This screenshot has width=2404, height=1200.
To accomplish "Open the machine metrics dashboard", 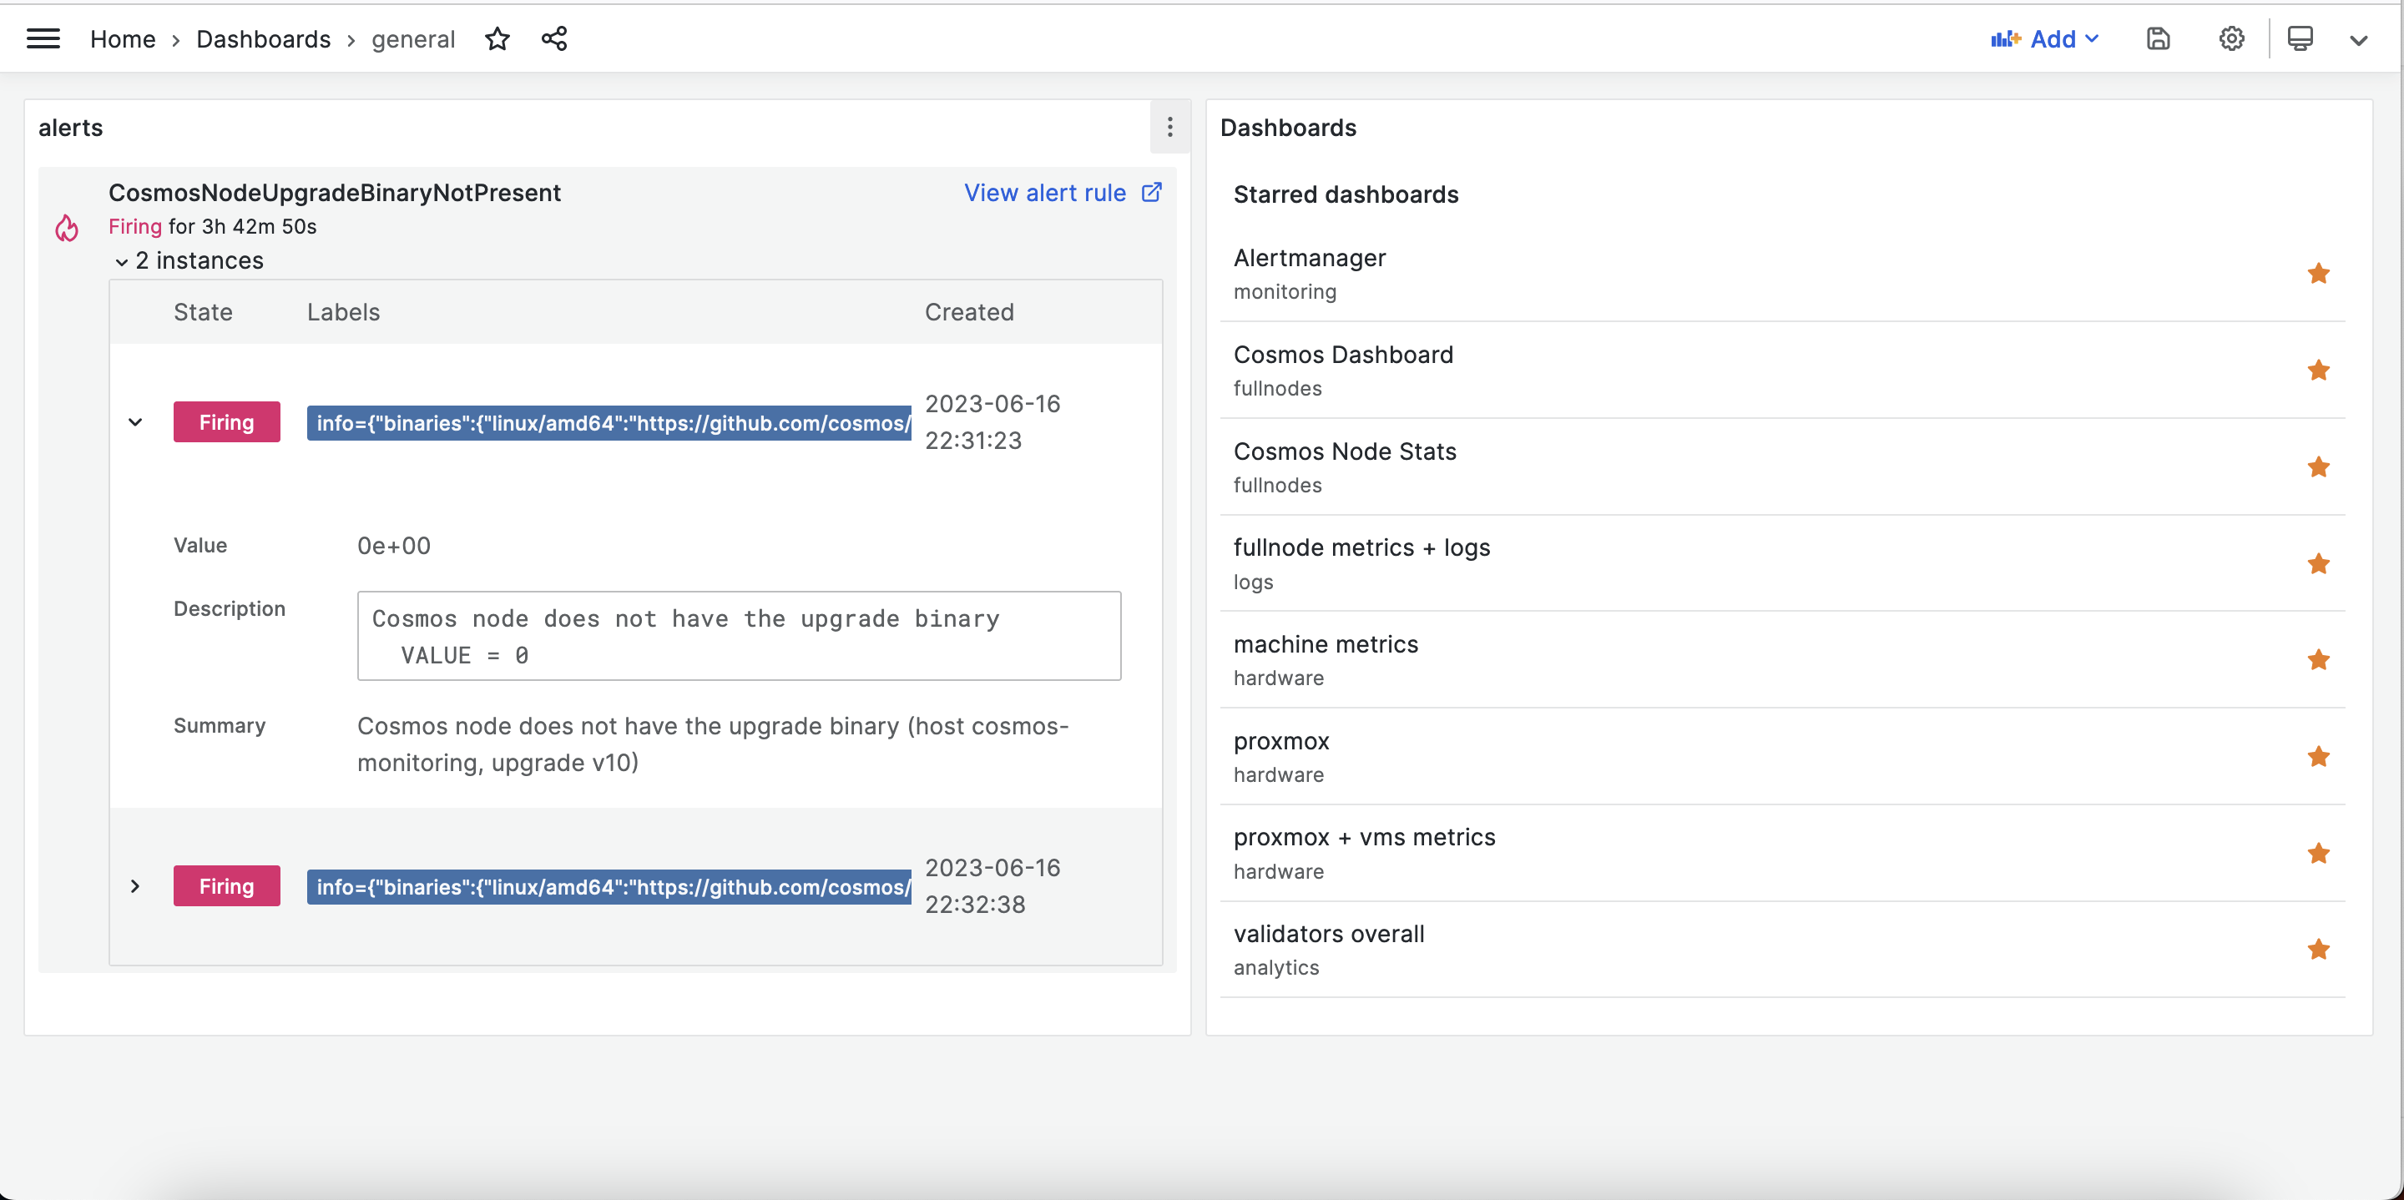I will (1326, 644).
